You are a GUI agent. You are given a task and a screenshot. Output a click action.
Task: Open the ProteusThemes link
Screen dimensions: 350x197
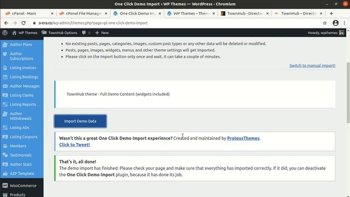[243, 138]
